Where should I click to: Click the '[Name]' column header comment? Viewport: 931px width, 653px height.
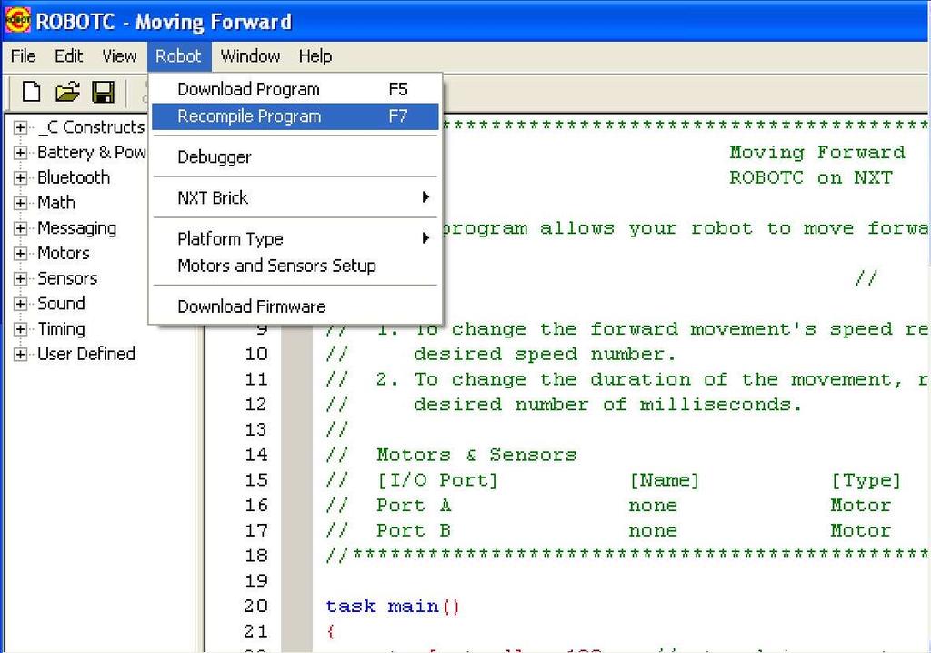665,480
